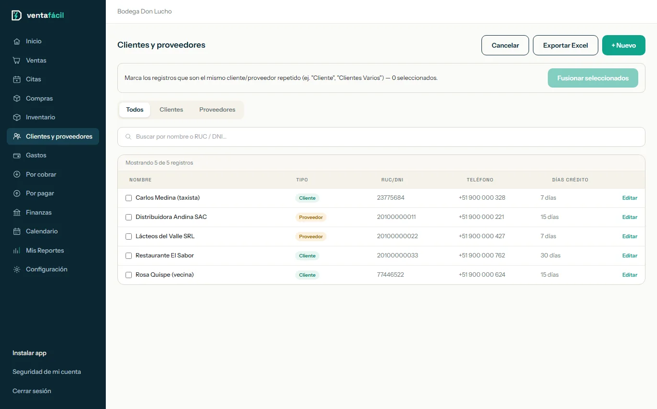Viewport: 657px width, 409px height.
Task: Check the Carlos Medina (taxista) checkbox
Action: pos(128,198)
